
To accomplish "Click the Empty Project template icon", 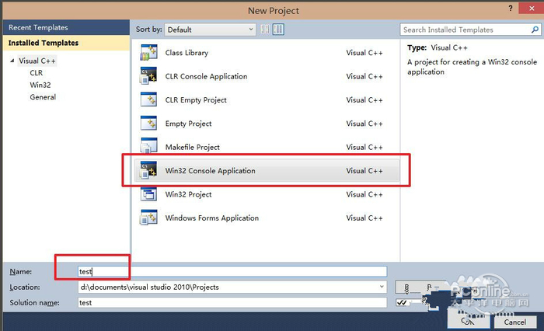I will point(148,124).
